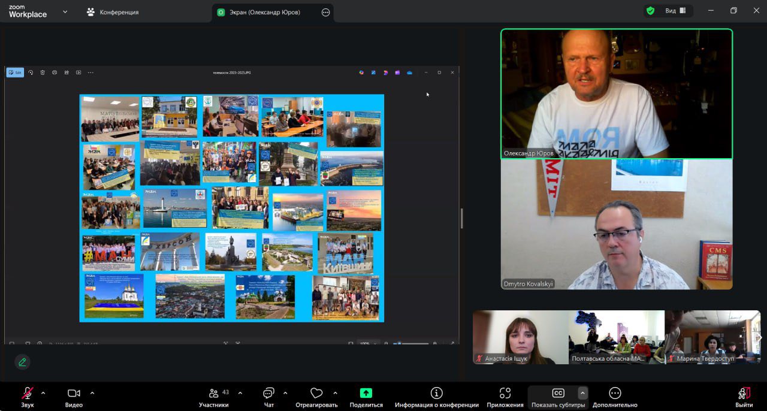Click file info icon in photo viewer status bar
Screen dimensions: 767x411
[40, 343]
